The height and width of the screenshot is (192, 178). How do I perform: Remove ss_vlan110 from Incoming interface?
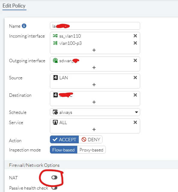[135, 36]
